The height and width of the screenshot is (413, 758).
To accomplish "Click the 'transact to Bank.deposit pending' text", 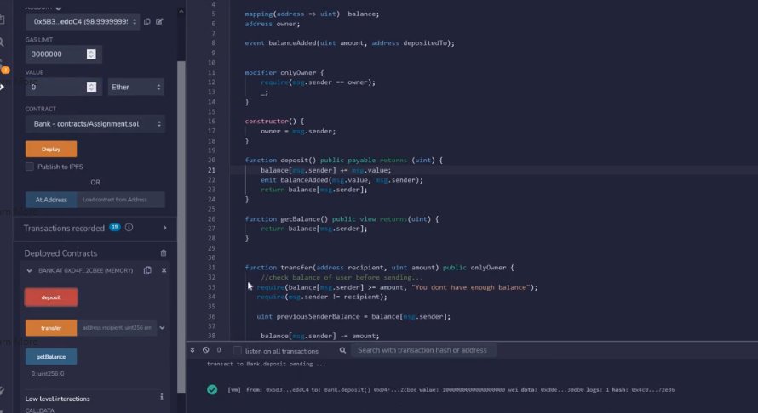I will (x=267, y=364).
